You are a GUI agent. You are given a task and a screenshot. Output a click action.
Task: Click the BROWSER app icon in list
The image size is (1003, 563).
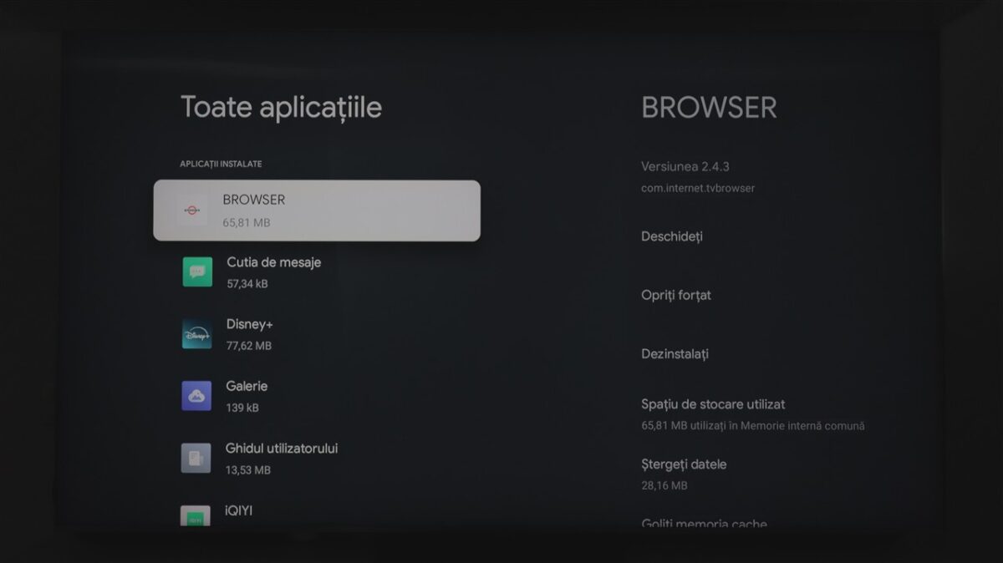coord(191,210)
